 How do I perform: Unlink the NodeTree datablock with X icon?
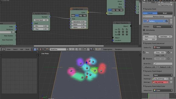click(73, 49)
